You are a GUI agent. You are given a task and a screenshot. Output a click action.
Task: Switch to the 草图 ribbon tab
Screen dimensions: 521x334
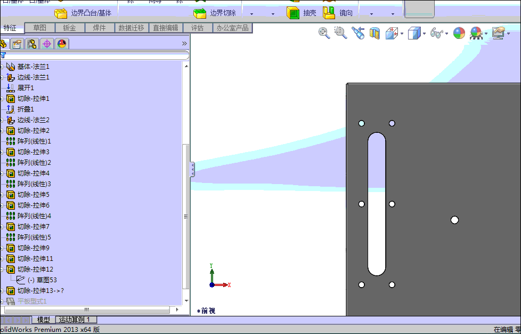coord(40,28)
